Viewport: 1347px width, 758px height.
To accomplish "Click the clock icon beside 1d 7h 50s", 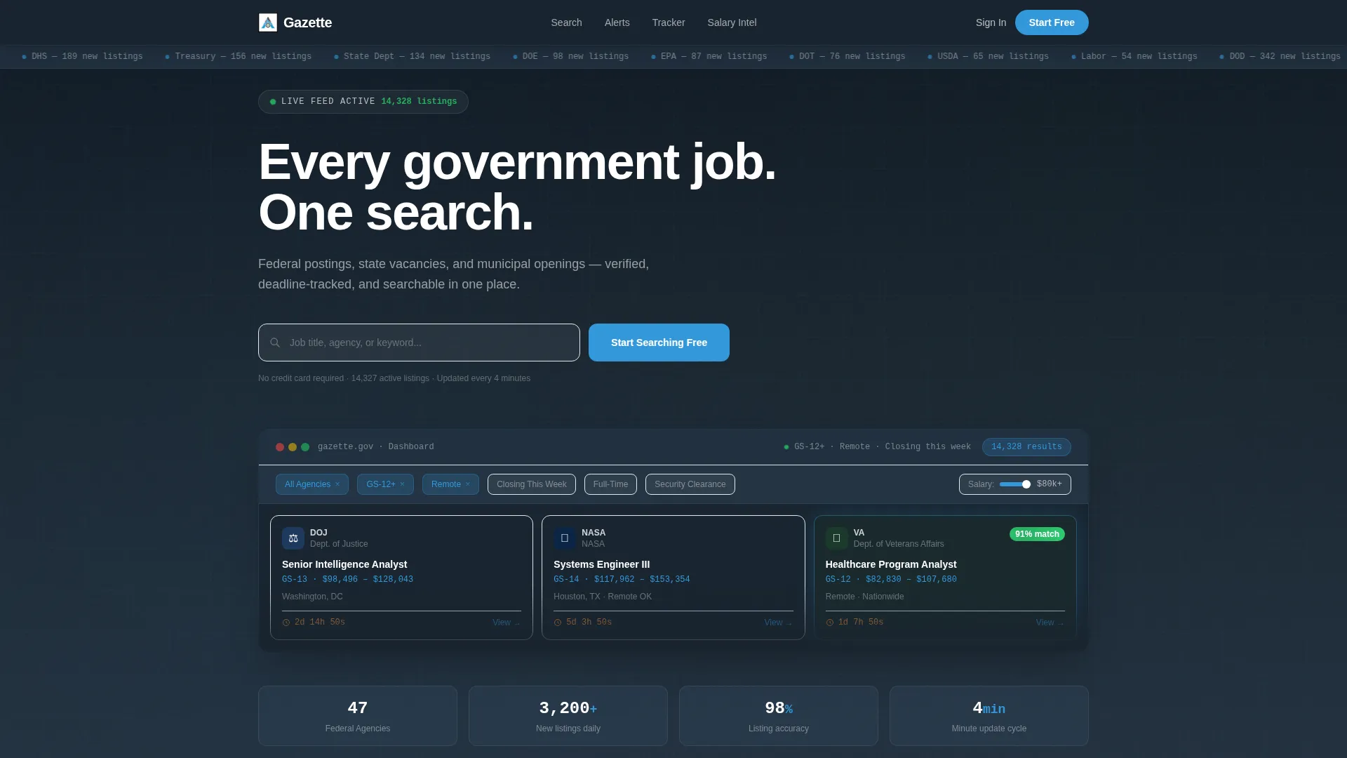I will 830,623.
